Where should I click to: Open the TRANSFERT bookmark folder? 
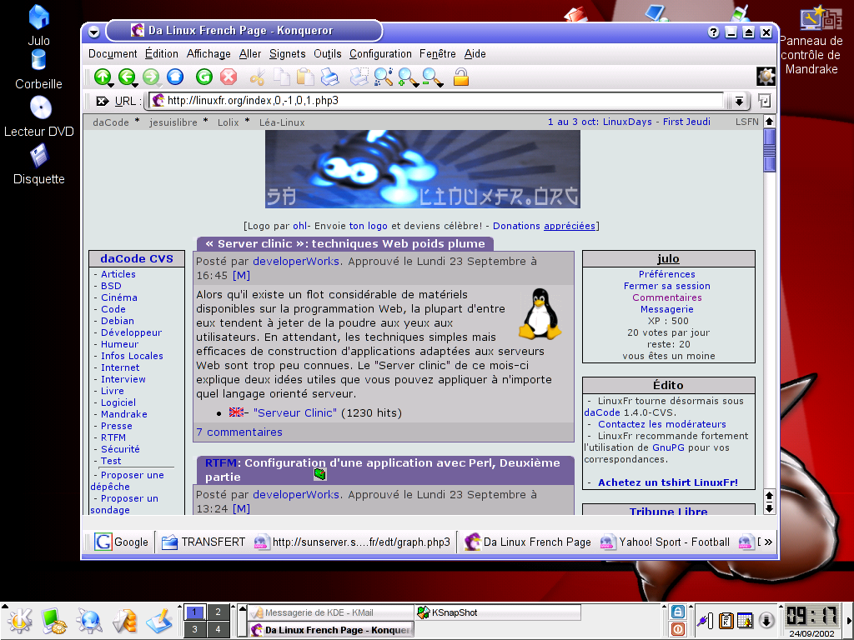tap(203, 542)
